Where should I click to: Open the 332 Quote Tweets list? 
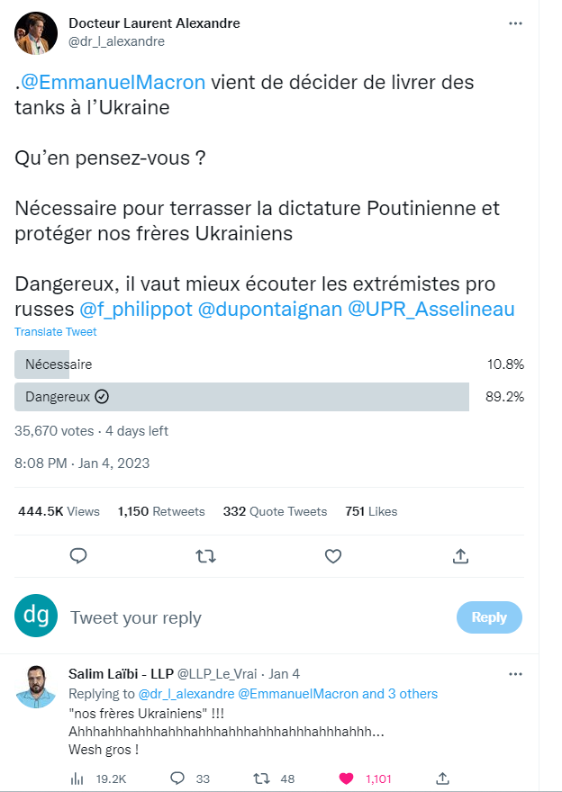(x=275, y=511)
